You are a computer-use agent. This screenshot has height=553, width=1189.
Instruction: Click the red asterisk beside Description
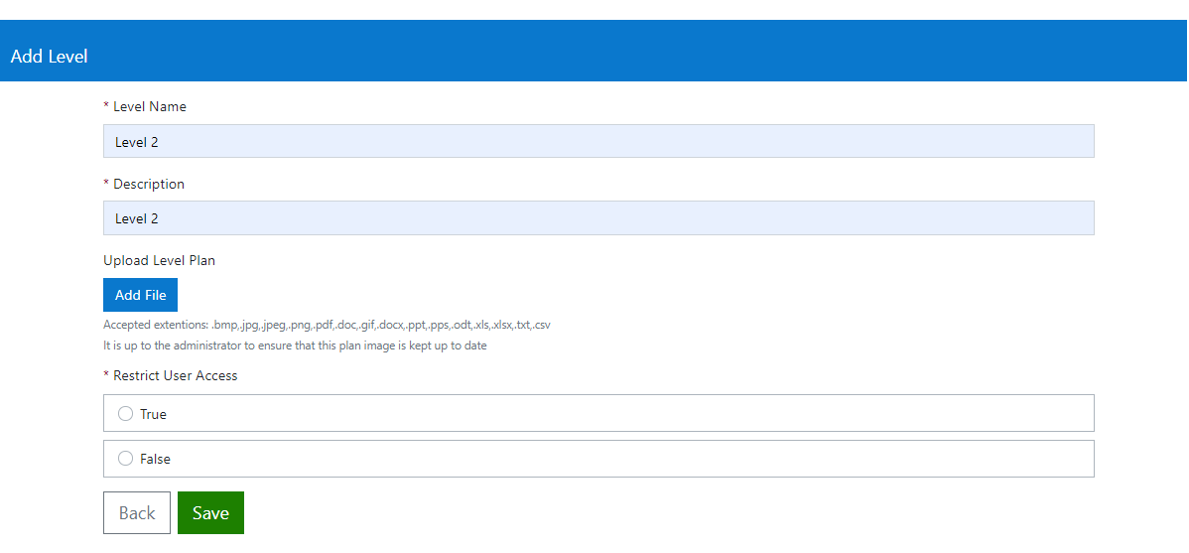pyautogui.click(x=106, y=184)
